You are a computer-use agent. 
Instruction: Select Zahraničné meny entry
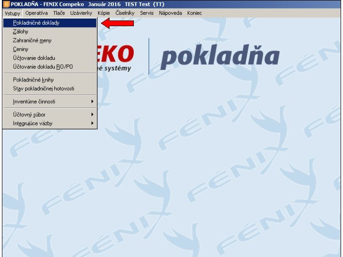tap(50, 40)
